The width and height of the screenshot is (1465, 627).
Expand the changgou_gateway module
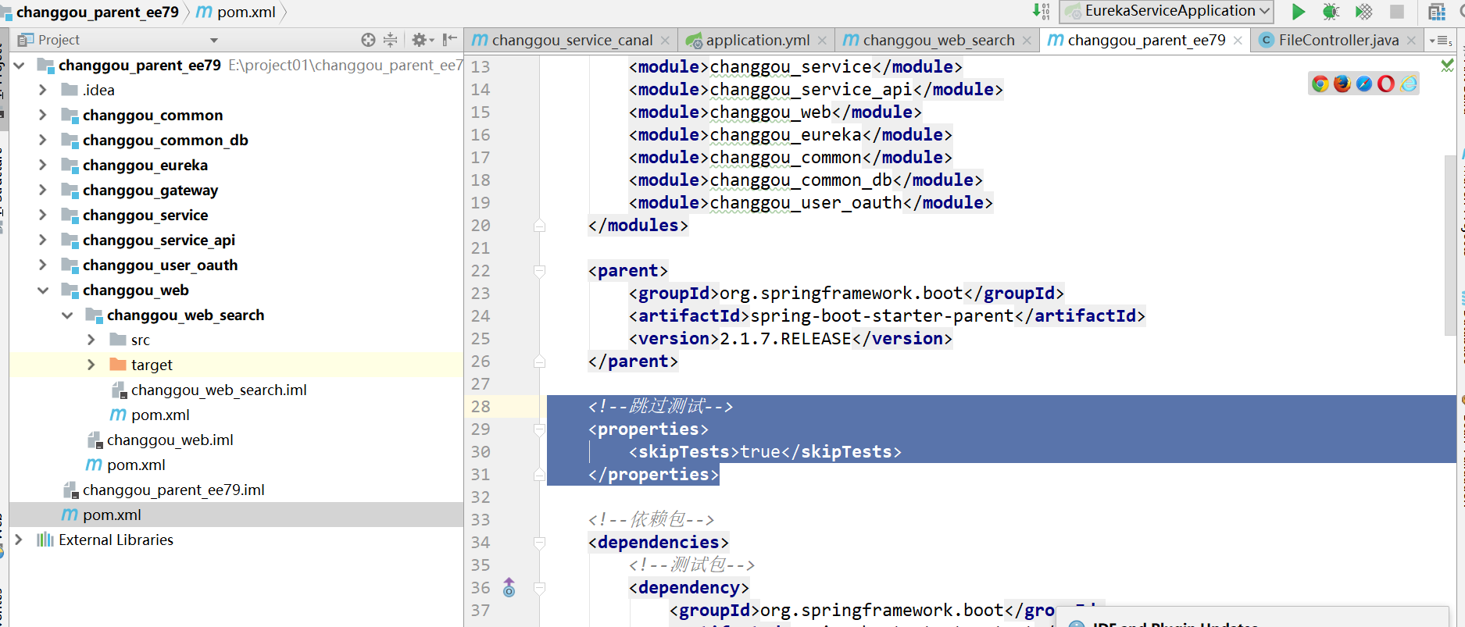43,191
